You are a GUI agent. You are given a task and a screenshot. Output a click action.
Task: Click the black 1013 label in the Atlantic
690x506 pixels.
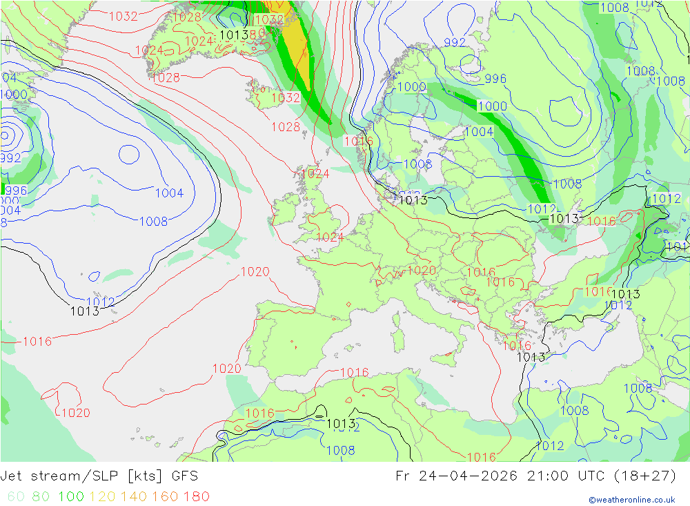pyautogui.click(x=85, y=311)
